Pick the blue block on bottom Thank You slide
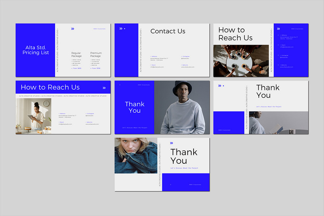 tap(186, 182)
